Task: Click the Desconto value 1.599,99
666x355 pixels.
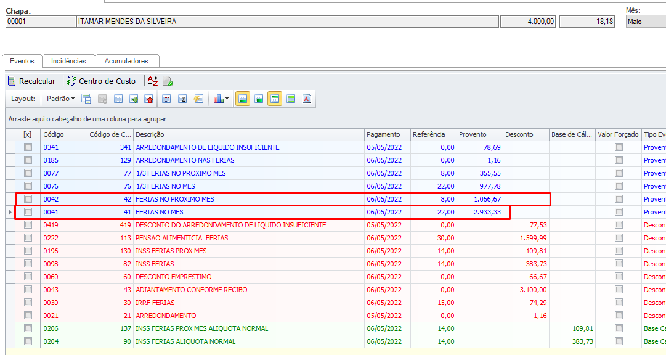Action: pyautogui.click(x=533, y=238)
